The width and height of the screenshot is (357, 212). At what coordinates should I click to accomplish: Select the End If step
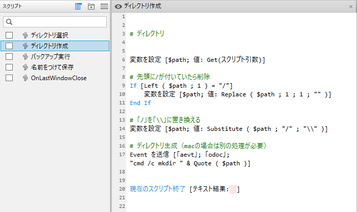click(140, 103)
